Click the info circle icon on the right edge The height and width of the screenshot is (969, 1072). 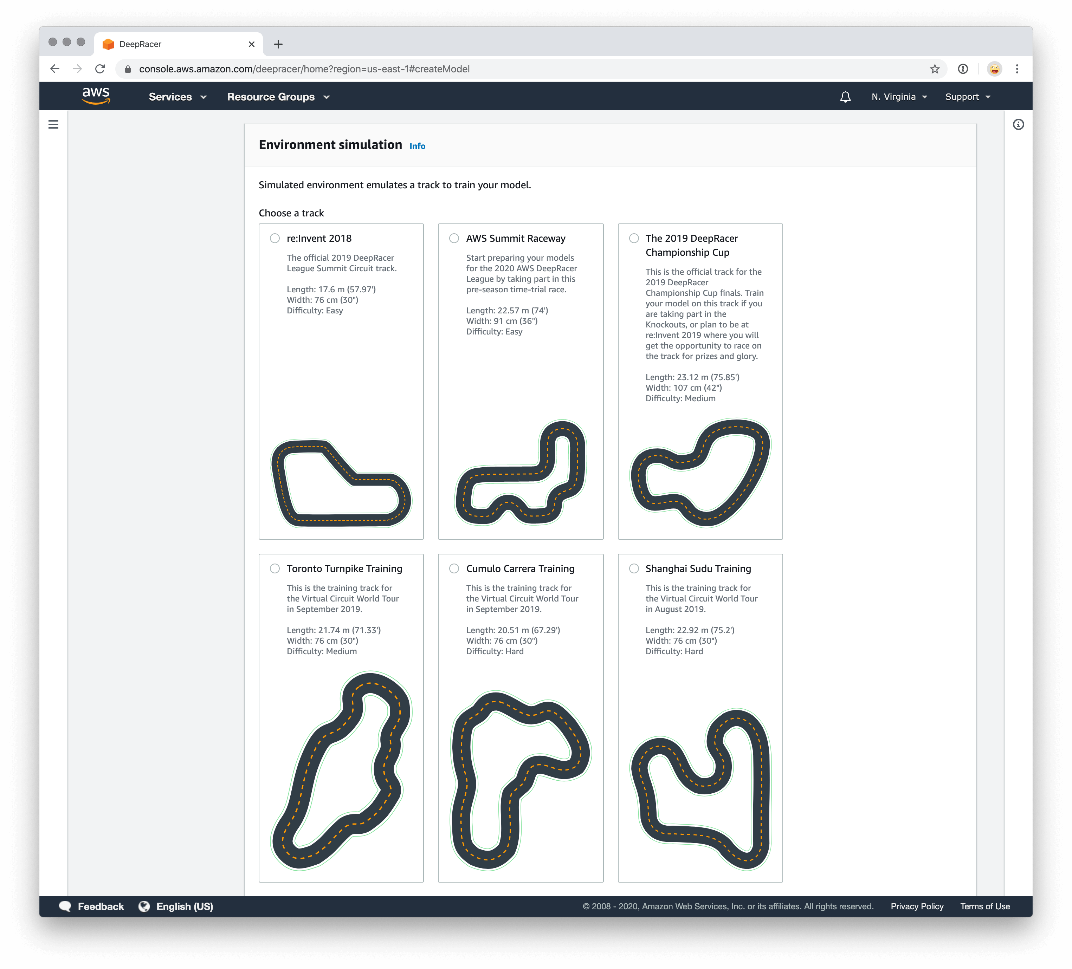(1018, 124)
